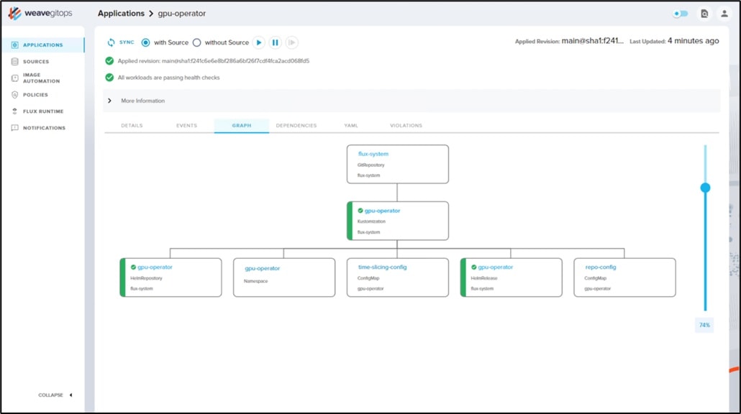
Task: Click the HelmRelease node green status check
Action: tap(473, 267)
